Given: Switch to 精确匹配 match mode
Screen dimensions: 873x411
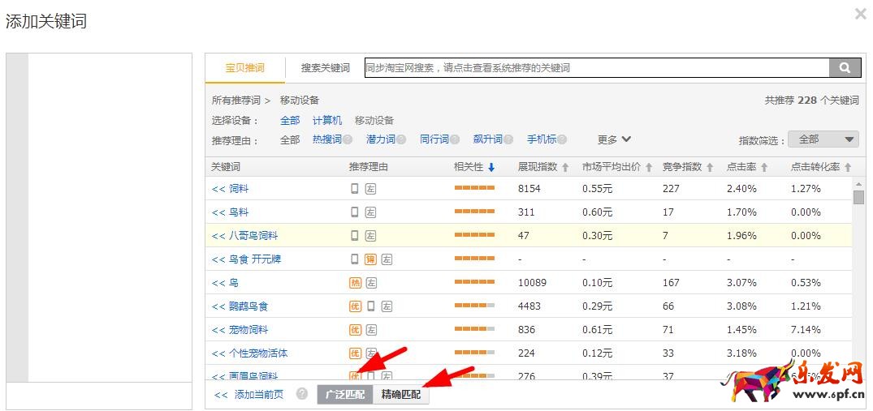Looking at the screenshot, I should point(401,395).
